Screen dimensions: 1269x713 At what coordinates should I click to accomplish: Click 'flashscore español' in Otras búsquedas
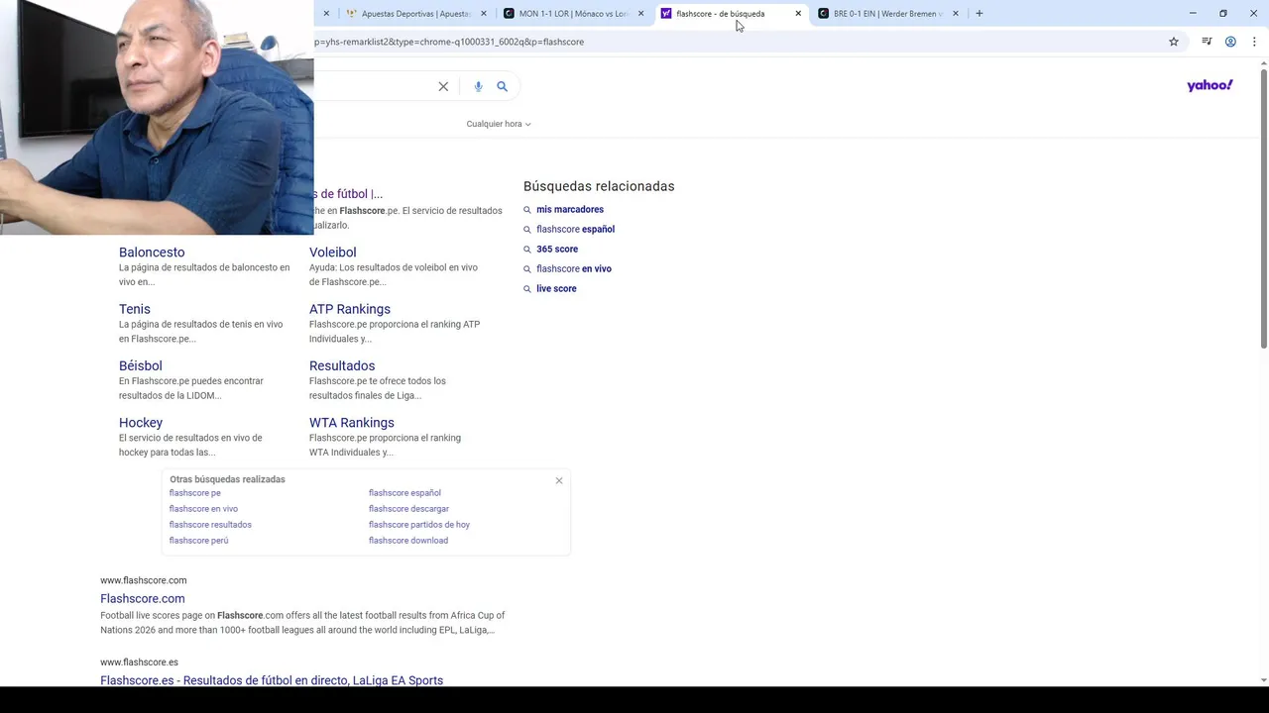click(x=404, y=493)
